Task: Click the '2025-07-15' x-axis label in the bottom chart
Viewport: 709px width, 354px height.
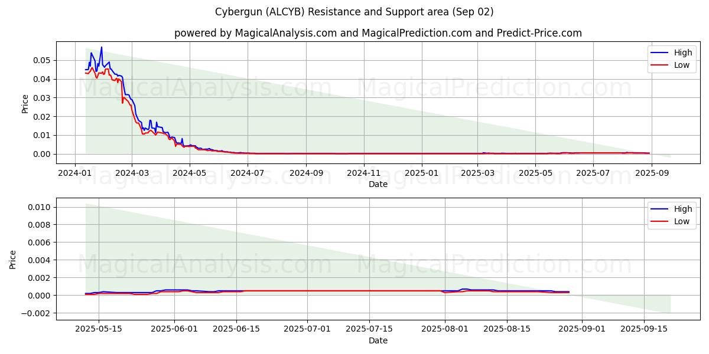Action: pos(370,329)
